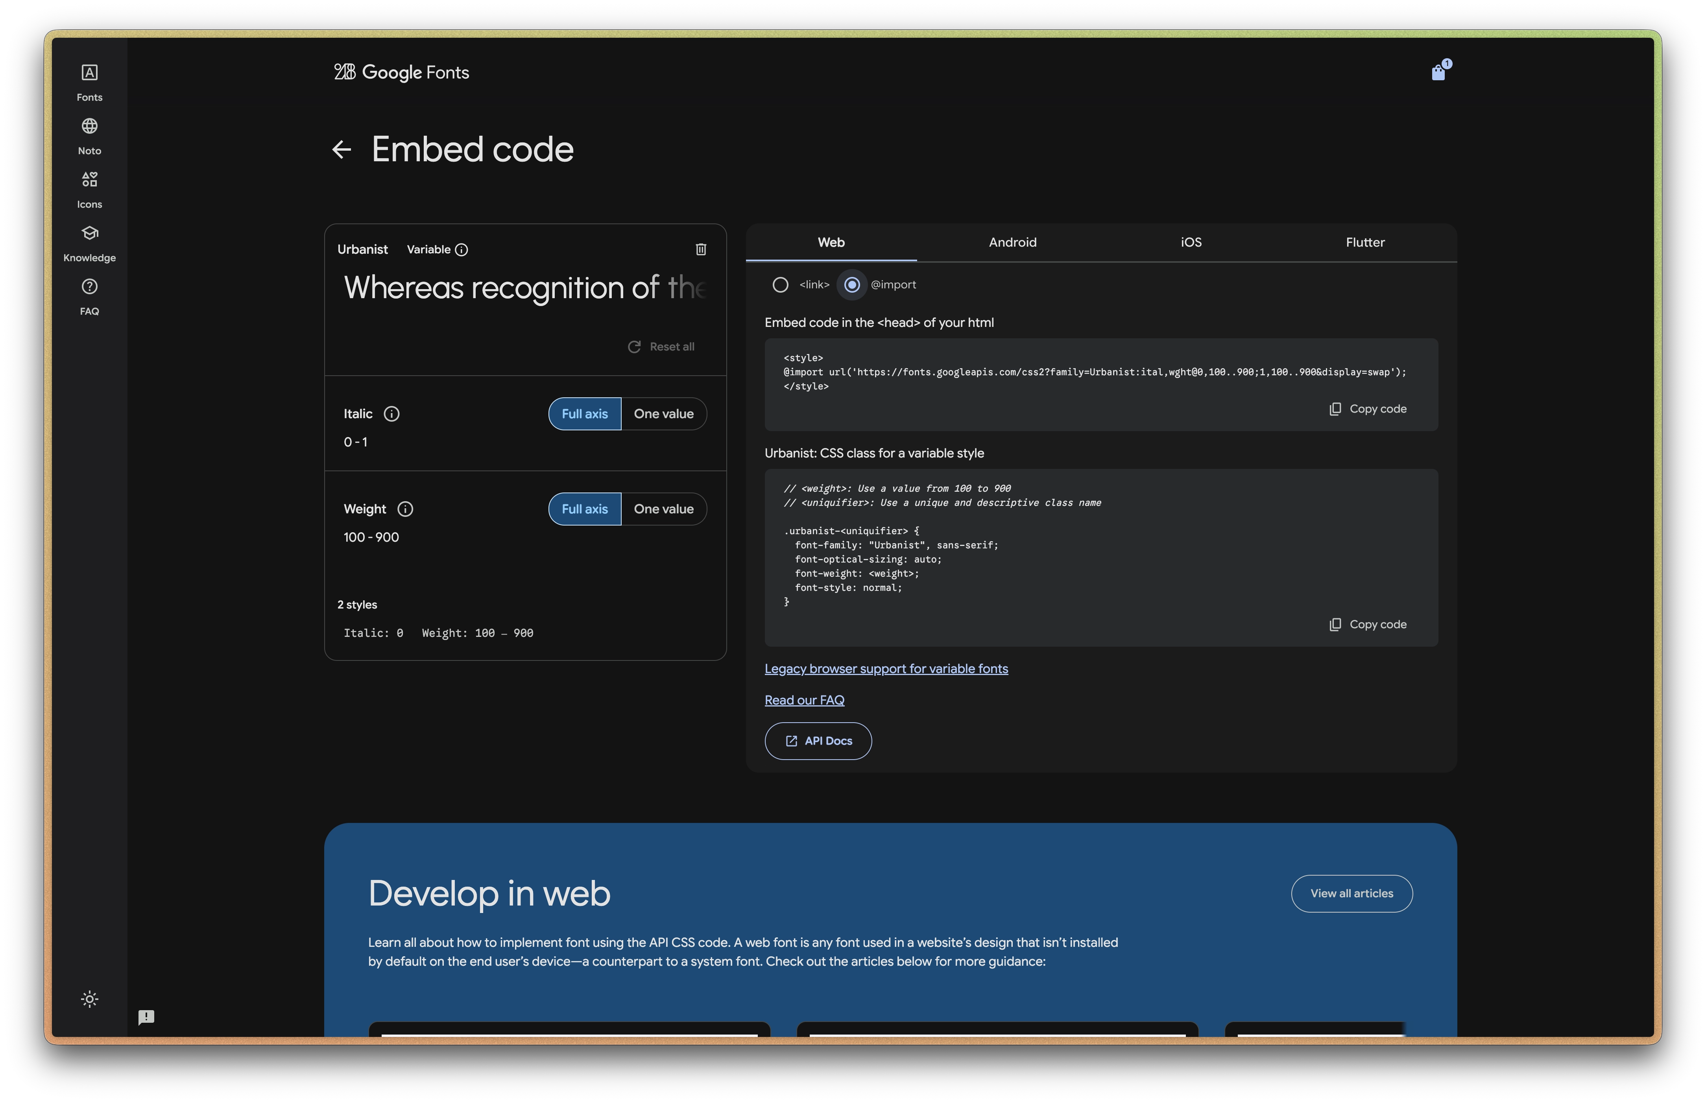The height and width of the screenshot is (1103, 1706).
Task: Open Legacy browser support for variable fonts link
Action: pyautogui.click(x=886, y=669)
